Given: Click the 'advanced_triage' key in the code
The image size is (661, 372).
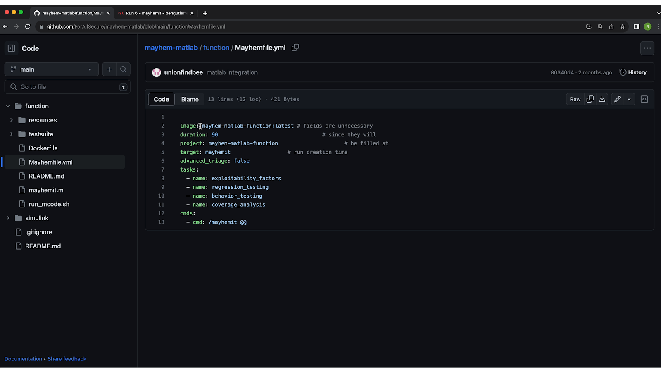Looking at the screenshot, I should pos(204,161).
